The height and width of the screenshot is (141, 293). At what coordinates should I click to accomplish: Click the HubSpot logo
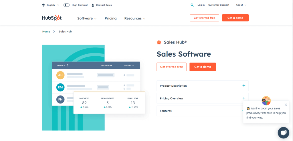pos(52,18)
